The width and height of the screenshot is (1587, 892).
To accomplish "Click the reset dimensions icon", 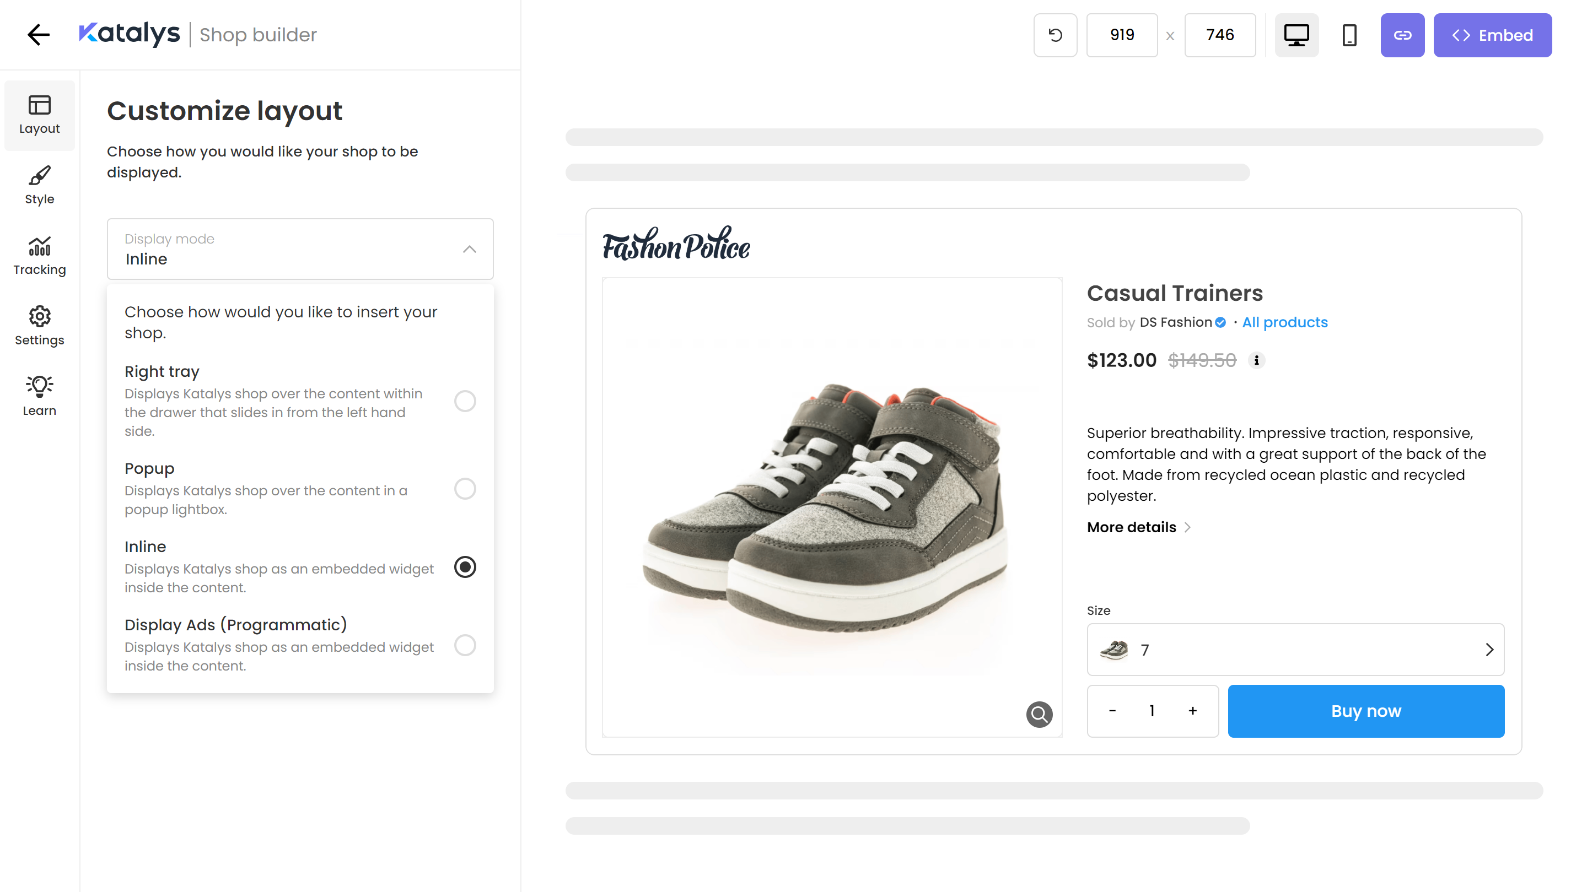I will 1055,35.
